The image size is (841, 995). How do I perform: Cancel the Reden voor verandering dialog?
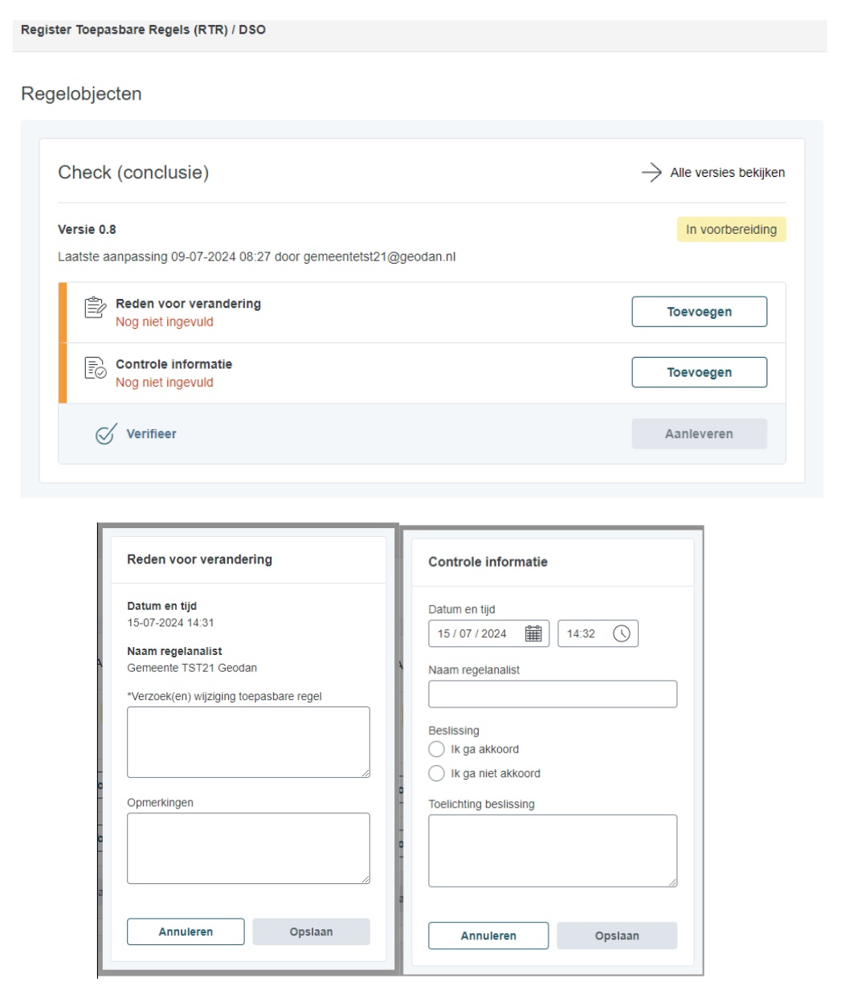[186, 932]
